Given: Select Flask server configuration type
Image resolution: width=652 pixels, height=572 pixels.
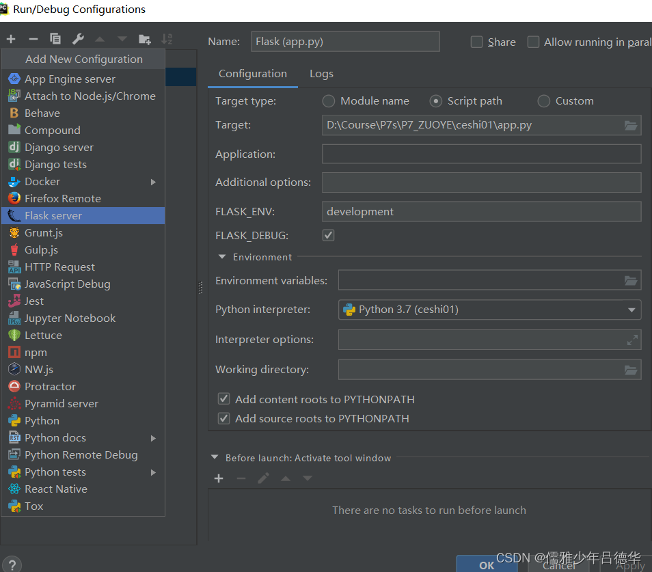Looking at the screenshot, I should pos(83,216).
